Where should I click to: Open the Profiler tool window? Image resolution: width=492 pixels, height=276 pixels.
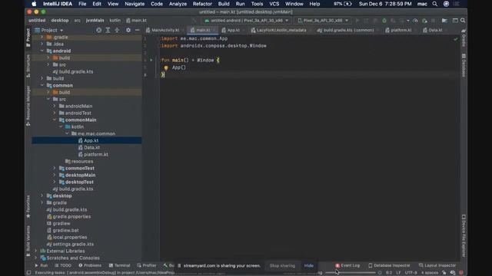(147, 265)
